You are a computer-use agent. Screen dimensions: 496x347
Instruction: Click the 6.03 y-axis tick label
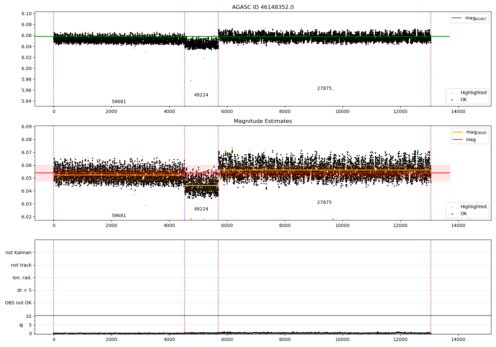tap(26, 204)
